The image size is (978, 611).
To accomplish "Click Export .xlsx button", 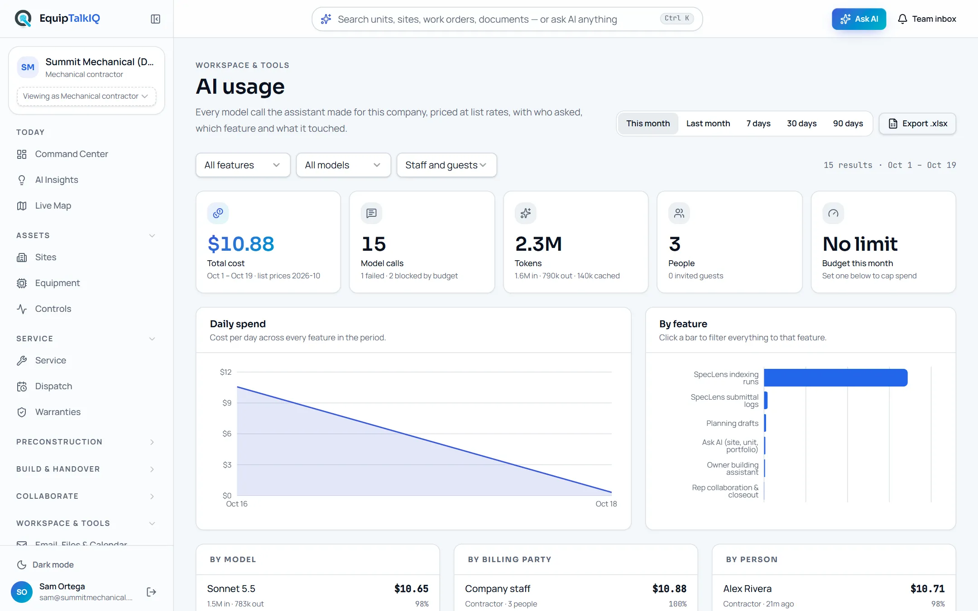I will [x=917, y=124].
